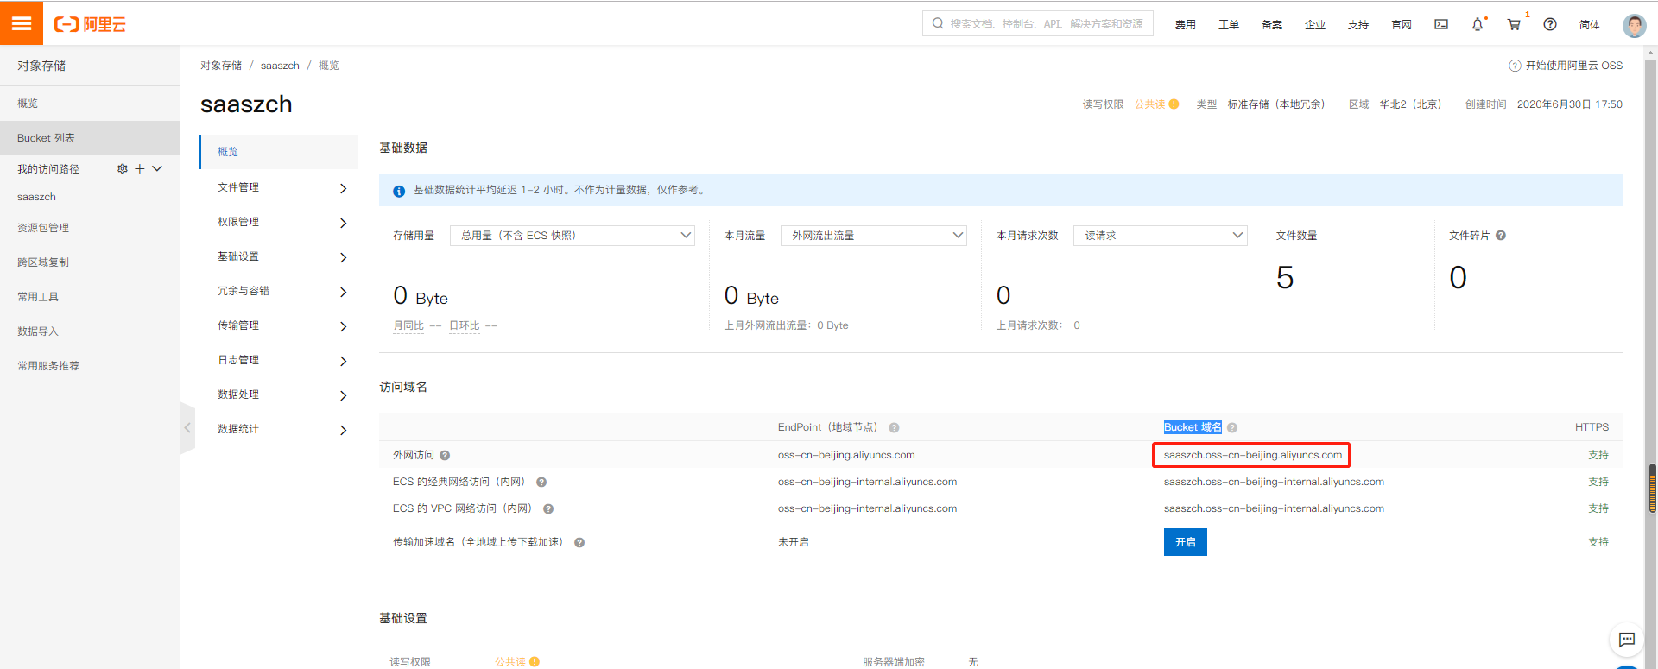Click saaszch breadcrumb link
1658x669 pixels.
[x=280, y=66]
